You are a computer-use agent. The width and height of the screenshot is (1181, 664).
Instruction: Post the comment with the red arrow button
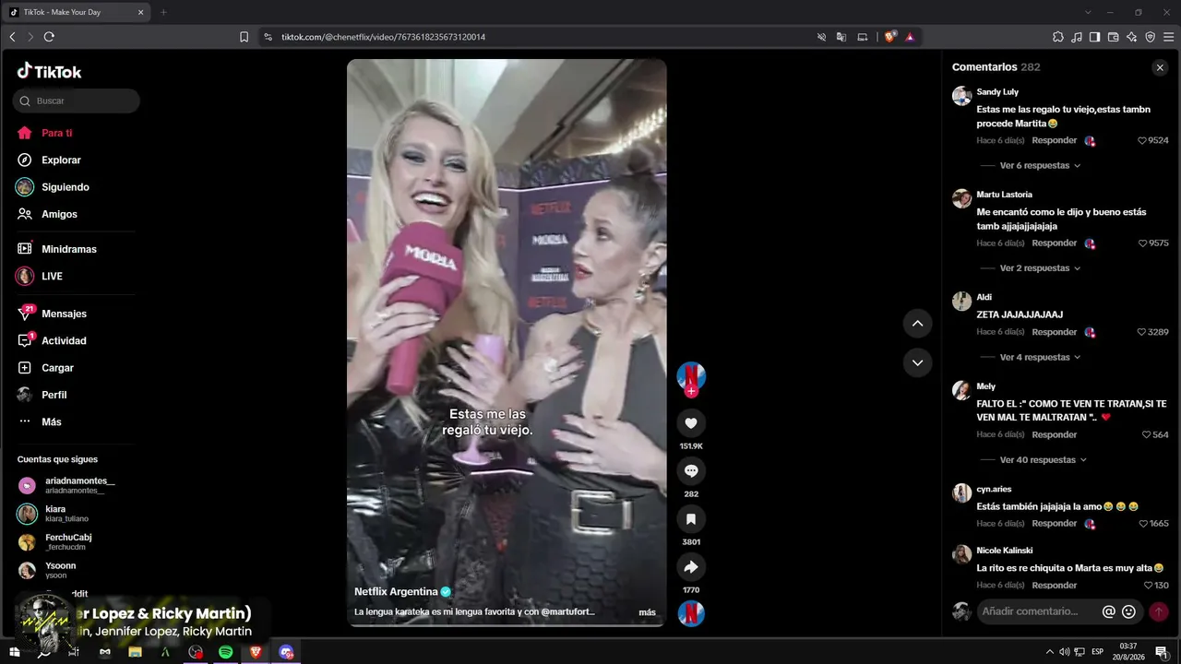(1159, 611)
